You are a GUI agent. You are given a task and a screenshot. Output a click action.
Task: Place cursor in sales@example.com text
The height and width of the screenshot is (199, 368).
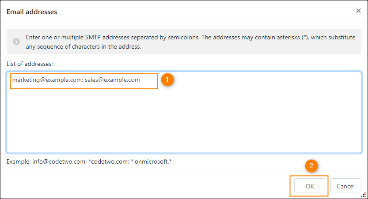pos(112,80)
